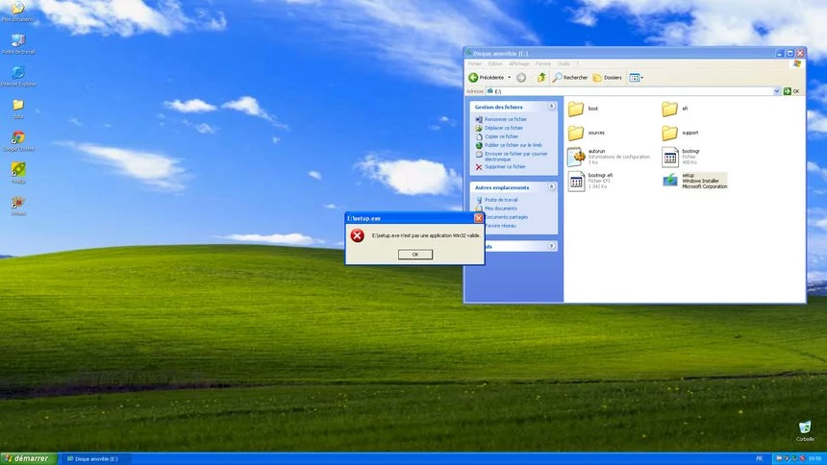Click the red error icon in dialog
Screen dimensions: 827x465
pyautogui.click(x=357, y=235)
